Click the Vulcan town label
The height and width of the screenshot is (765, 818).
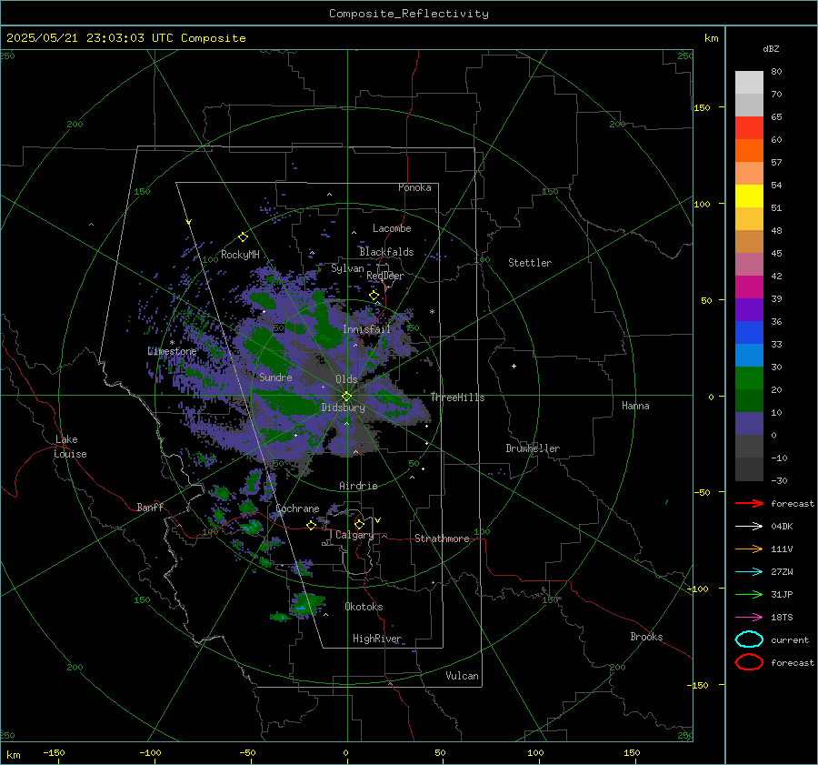tap(463, 676)
